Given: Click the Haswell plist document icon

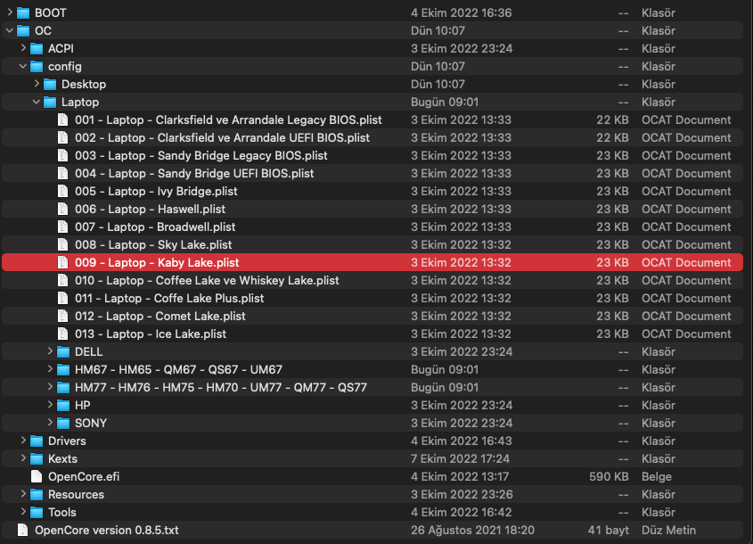Looking at the screenshot, I should point(63,209).
